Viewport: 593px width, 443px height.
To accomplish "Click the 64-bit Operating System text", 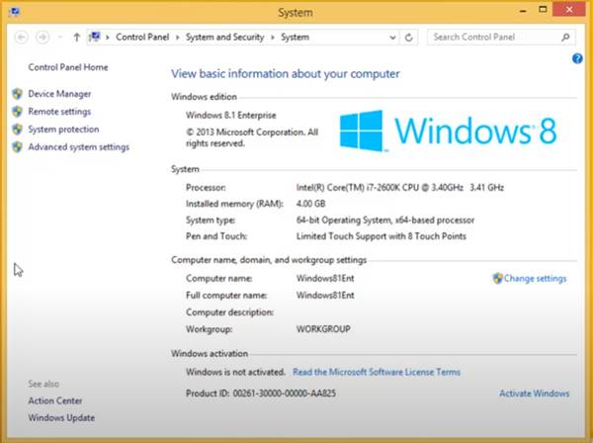I will point(385,221).
